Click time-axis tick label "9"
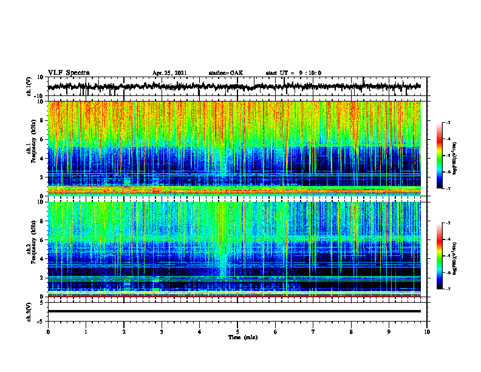 coord(389,332)
